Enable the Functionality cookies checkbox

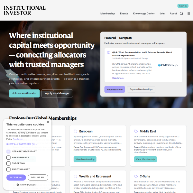tap(8, 170)
